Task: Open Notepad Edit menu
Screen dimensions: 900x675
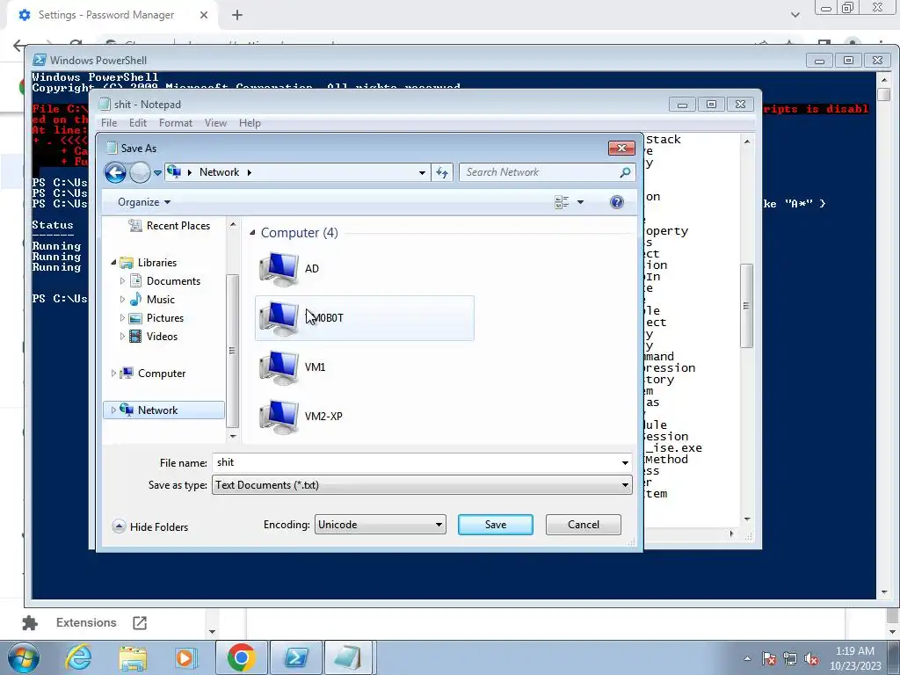Action: [138, 123]
